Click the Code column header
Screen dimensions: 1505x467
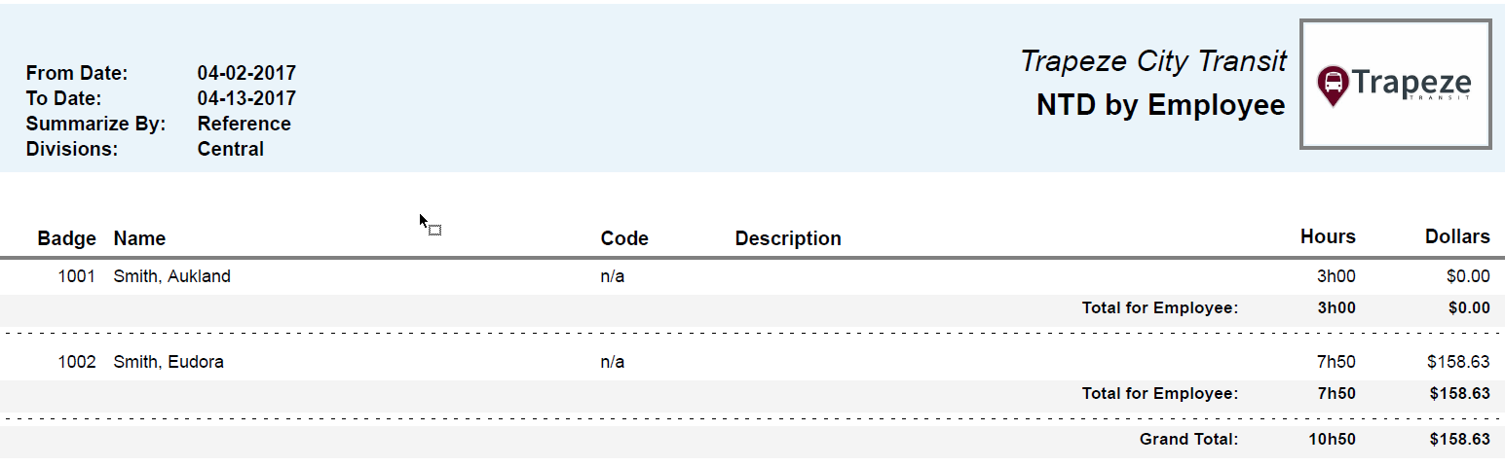(624, 238)
